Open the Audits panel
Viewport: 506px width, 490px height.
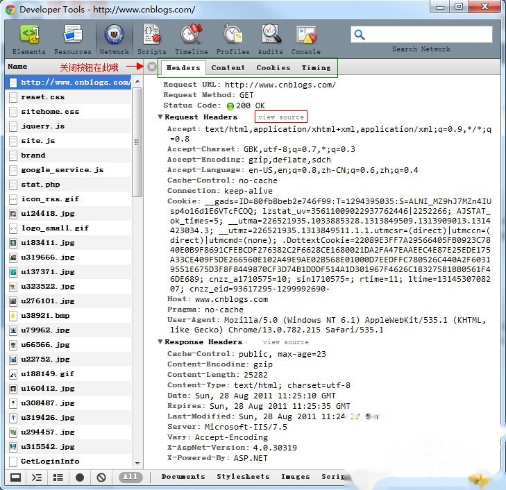pyautogui.click(x=271, y=40)
